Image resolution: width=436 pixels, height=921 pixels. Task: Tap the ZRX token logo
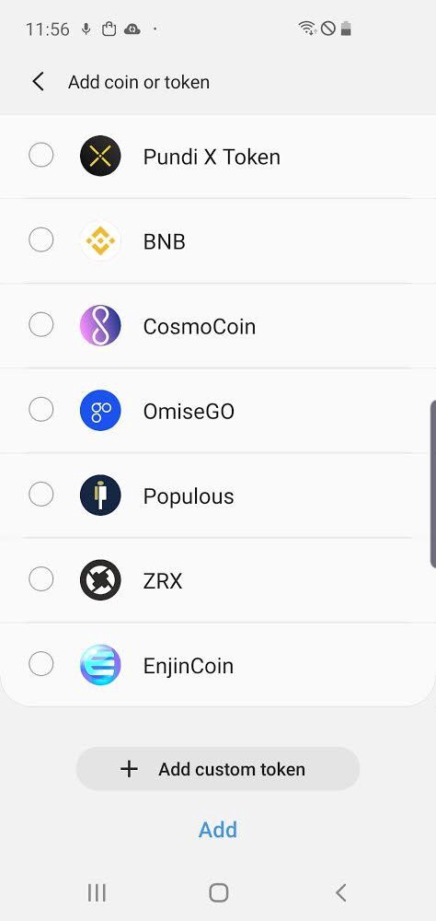(x=100, y=580)
